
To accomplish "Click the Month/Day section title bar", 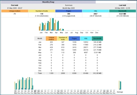I will click(x=48, y=2).
